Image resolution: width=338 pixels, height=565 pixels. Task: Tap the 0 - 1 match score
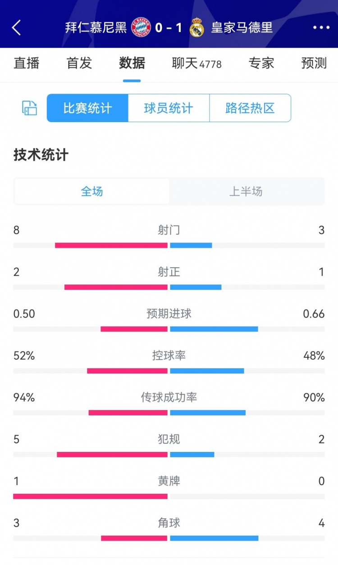169,27
